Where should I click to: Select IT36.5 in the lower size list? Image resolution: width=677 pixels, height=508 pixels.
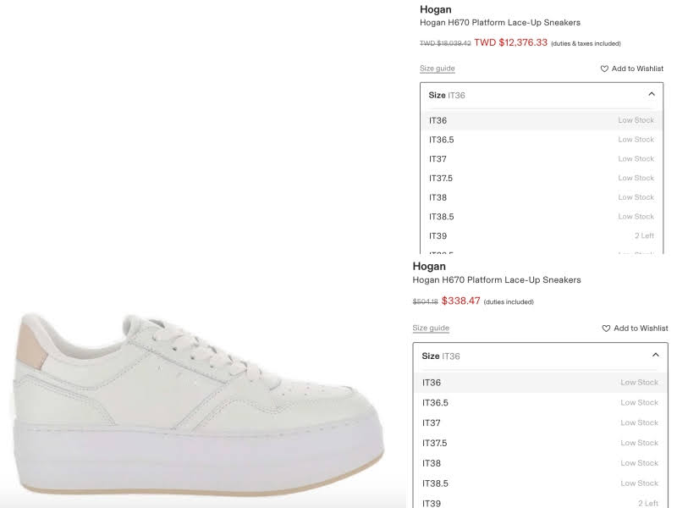[540, 403]
